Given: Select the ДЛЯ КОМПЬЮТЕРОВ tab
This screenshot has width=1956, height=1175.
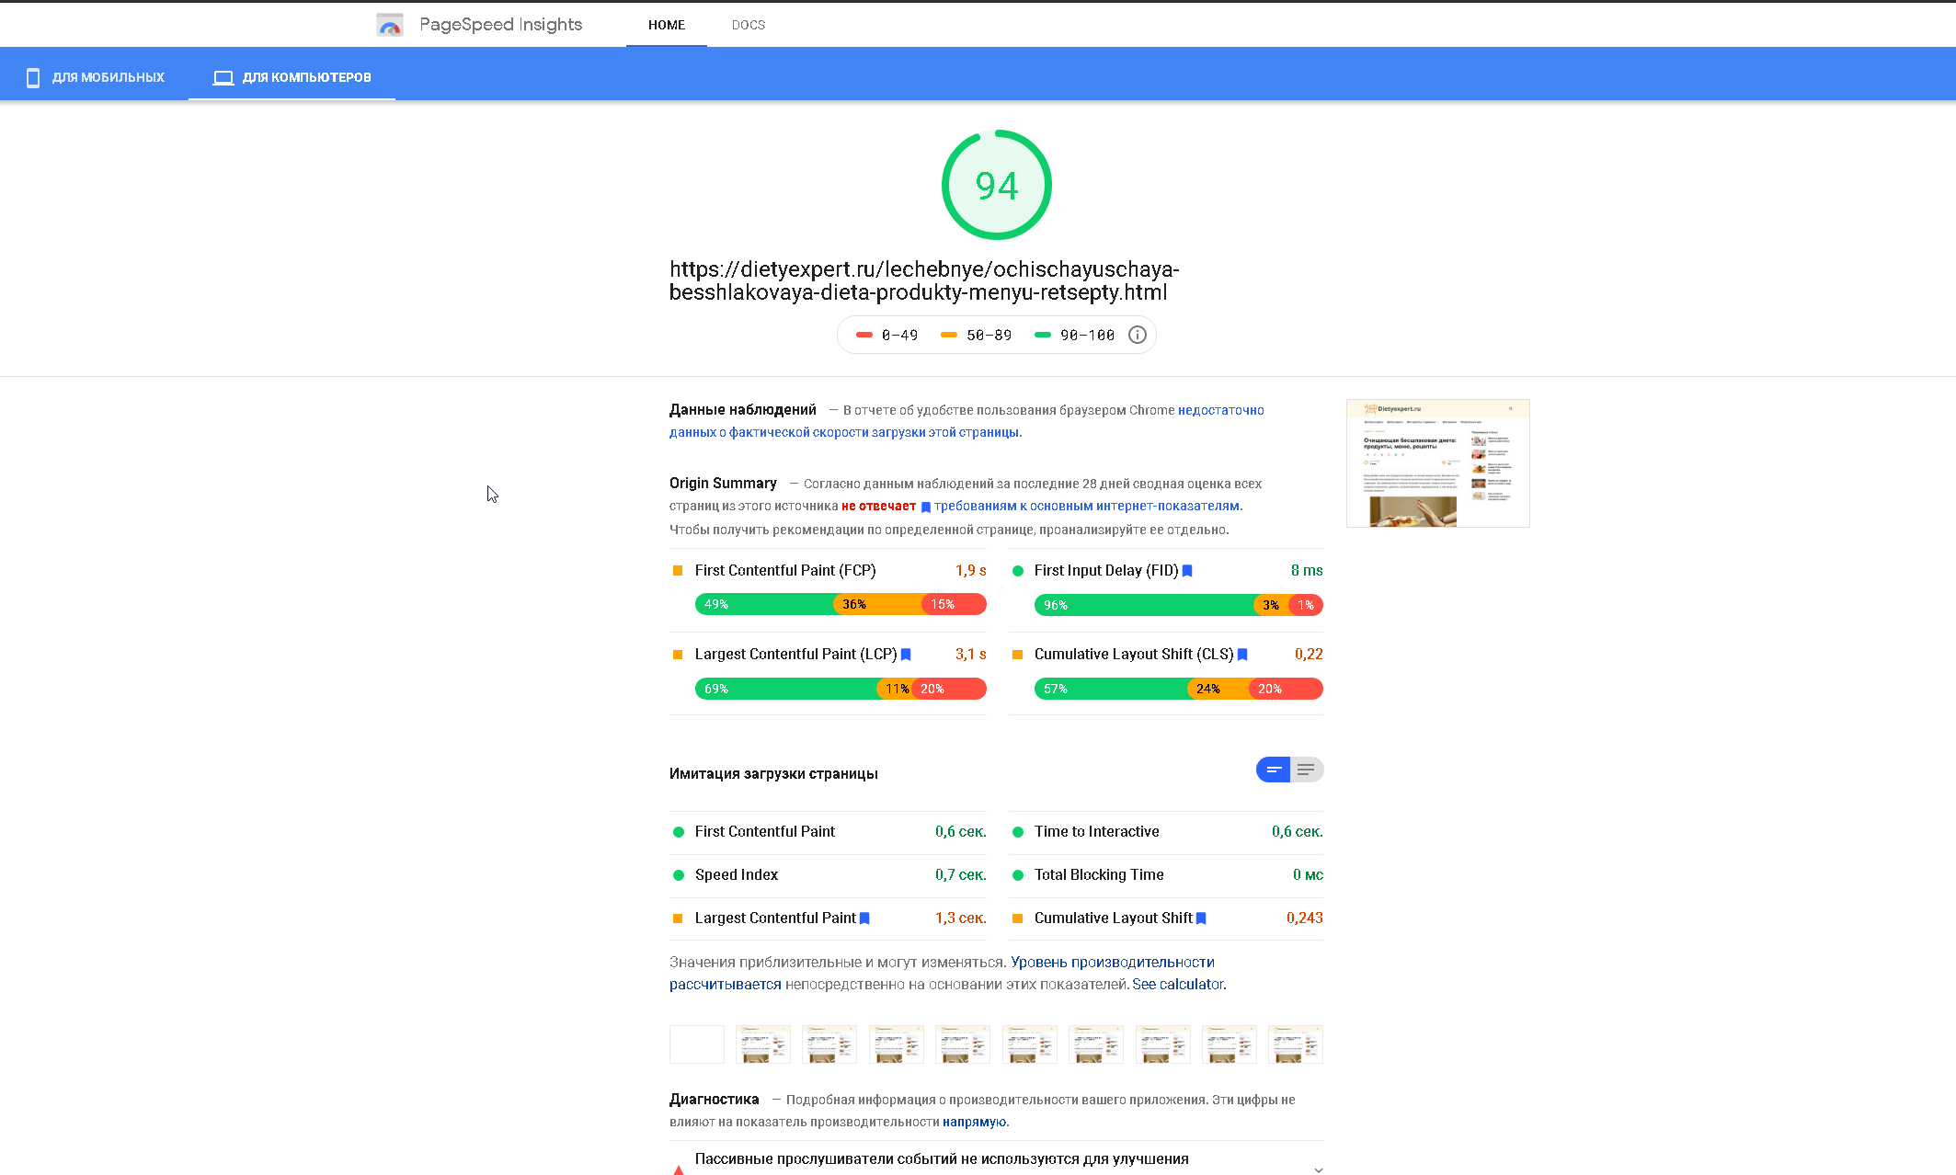Looking at the screenshot, I should (x=292, y=77).
